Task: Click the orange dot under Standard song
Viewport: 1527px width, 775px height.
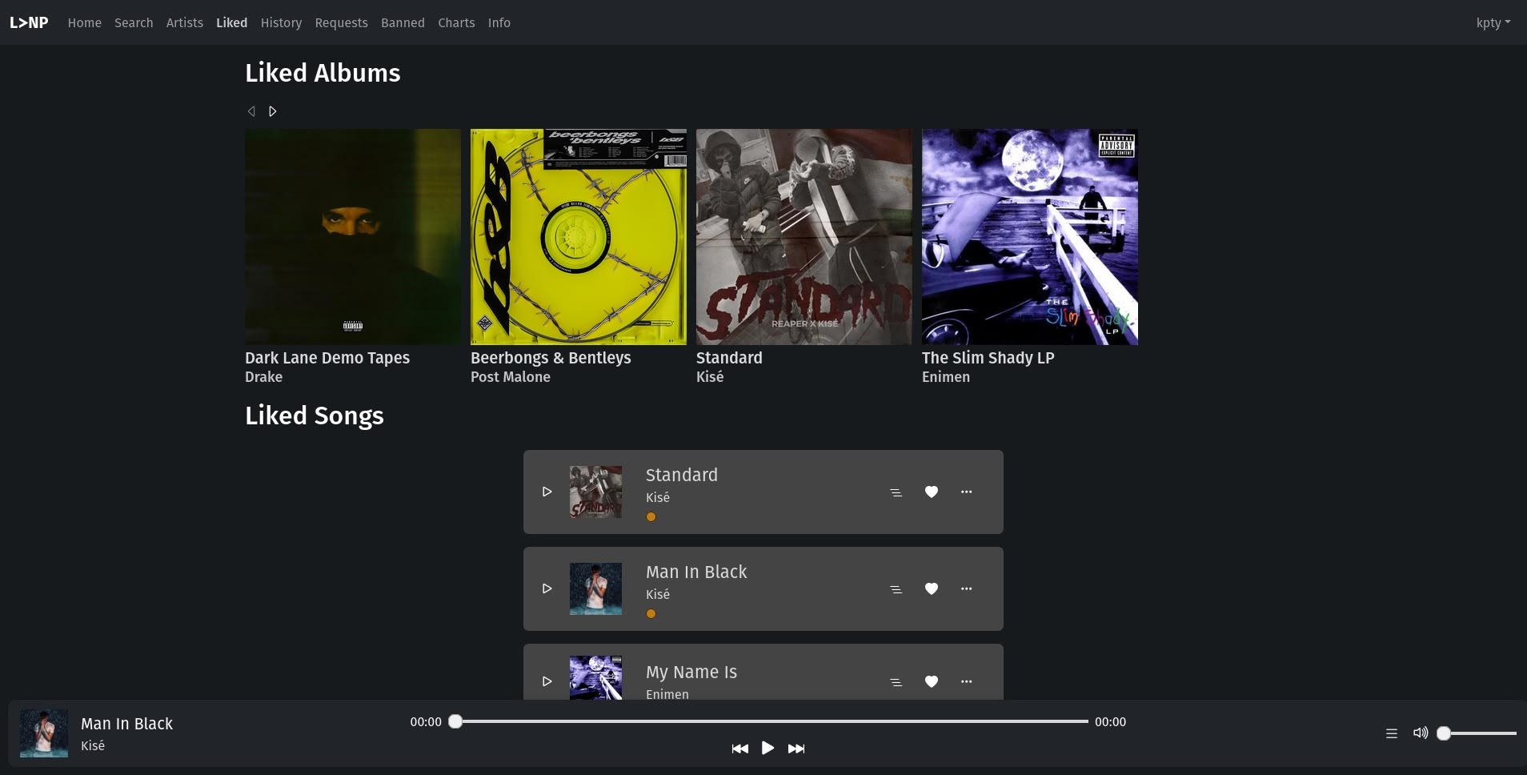Action: [x=651, y=517]
